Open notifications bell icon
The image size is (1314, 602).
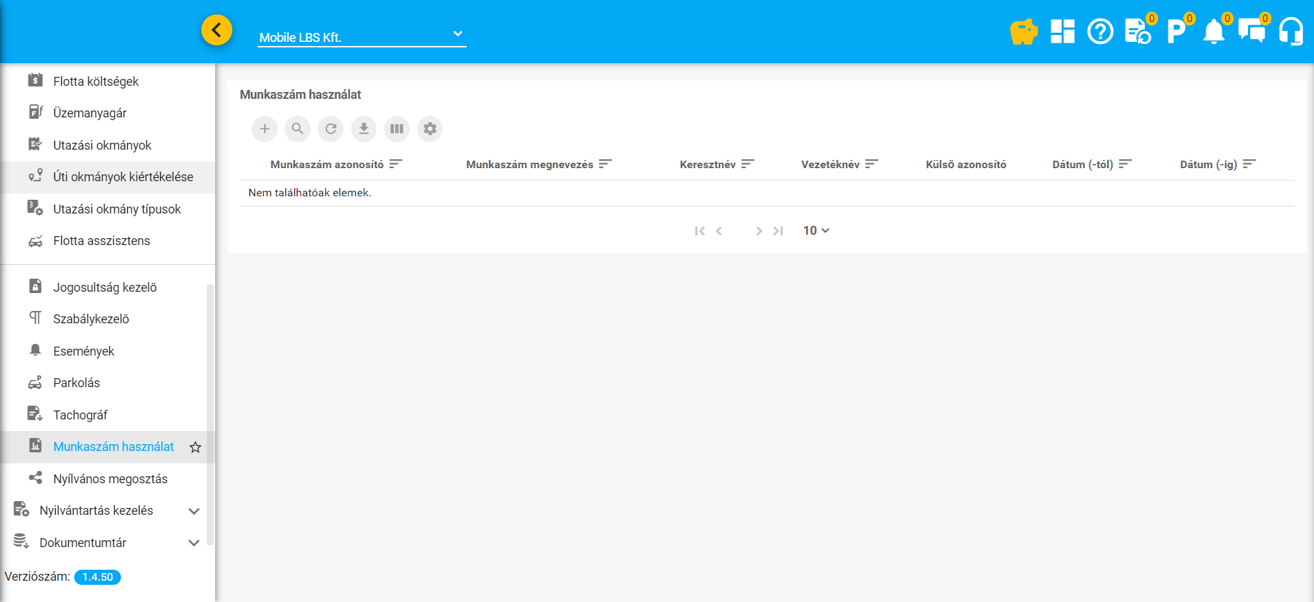tap(1214, 32)
